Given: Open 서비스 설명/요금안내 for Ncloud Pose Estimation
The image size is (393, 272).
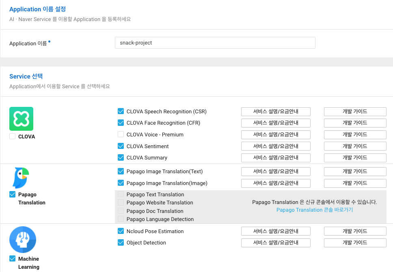Looking at the screenshot, I should [276, 231].
